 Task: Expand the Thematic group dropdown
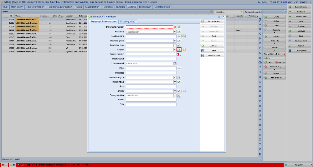coord(175,41)
